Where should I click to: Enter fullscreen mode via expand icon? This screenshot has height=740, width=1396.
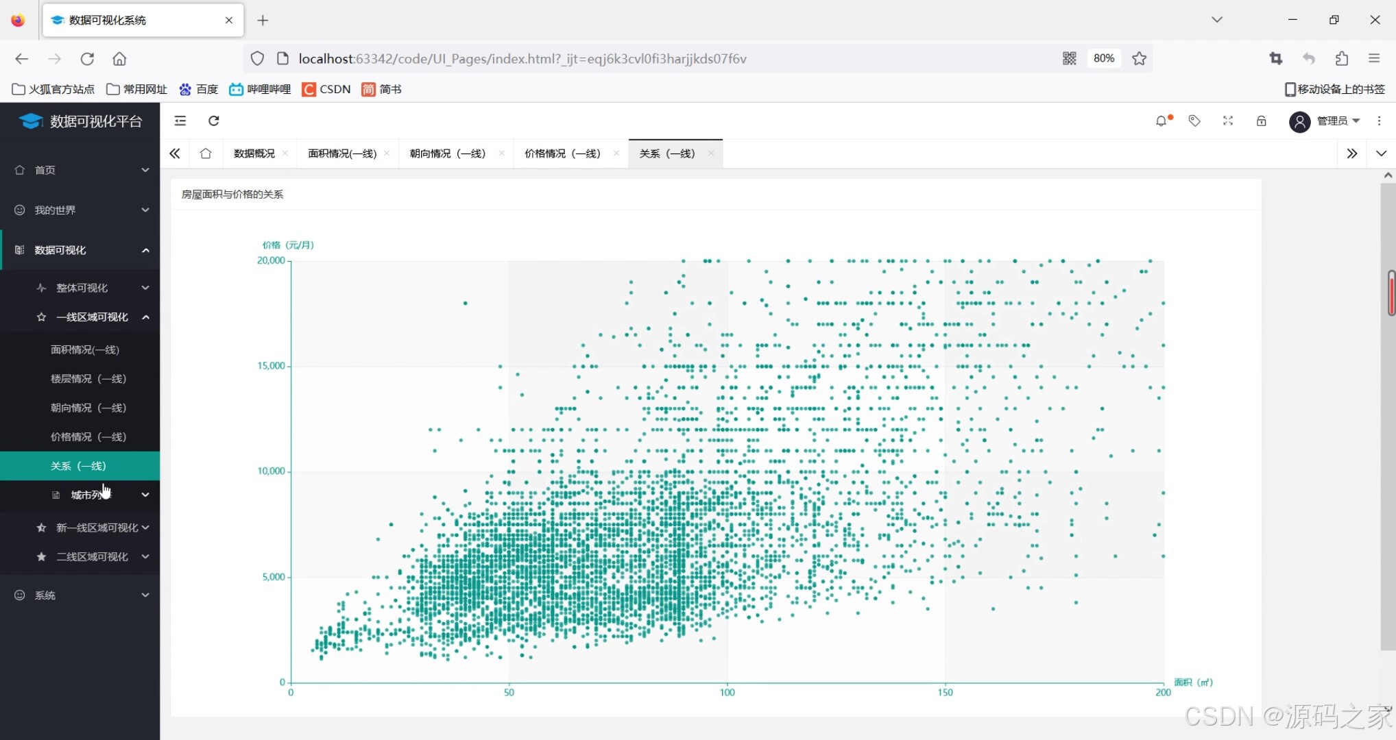click(x=1228, y=121)
